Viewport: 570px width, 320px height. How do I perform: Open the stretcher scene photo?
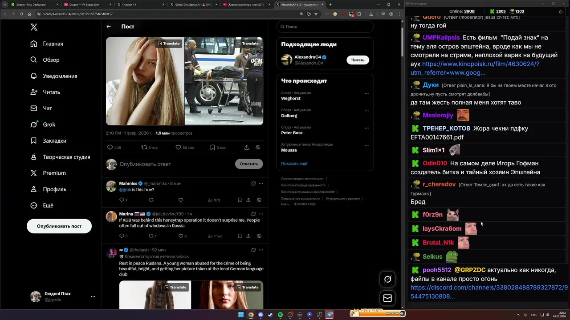(x=224, y=81)
